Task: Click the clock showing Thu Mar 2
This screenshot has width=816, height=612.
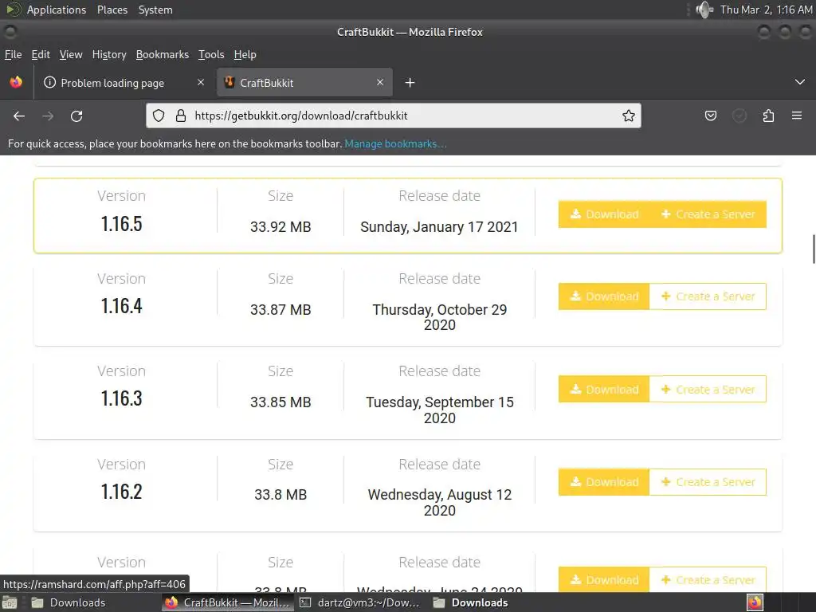Action: tap(766, 10)
